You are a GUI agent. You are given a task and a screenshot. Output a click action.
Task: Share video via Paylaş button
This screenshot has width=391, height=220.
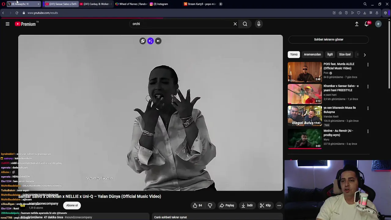tap(227, 205)
